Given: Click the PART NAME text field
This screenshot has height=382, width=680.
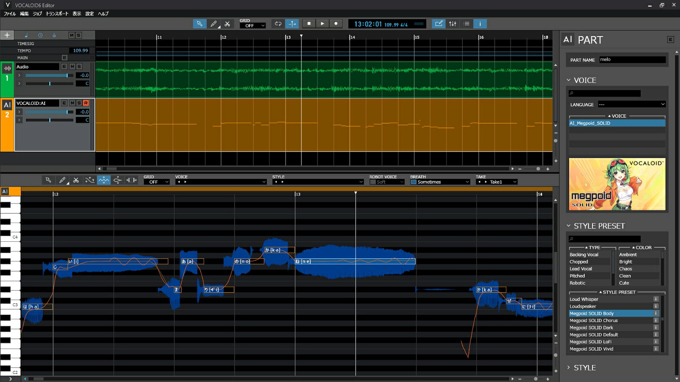Looking at the screenshot, I should pyautogui.click(x=632, y=60).
